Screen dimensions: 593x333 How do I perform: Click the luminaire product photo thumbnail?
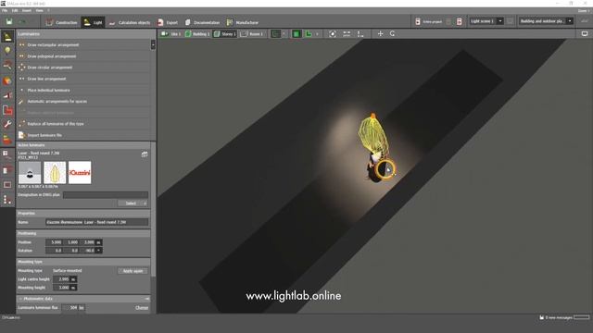[x=30, y=173]
